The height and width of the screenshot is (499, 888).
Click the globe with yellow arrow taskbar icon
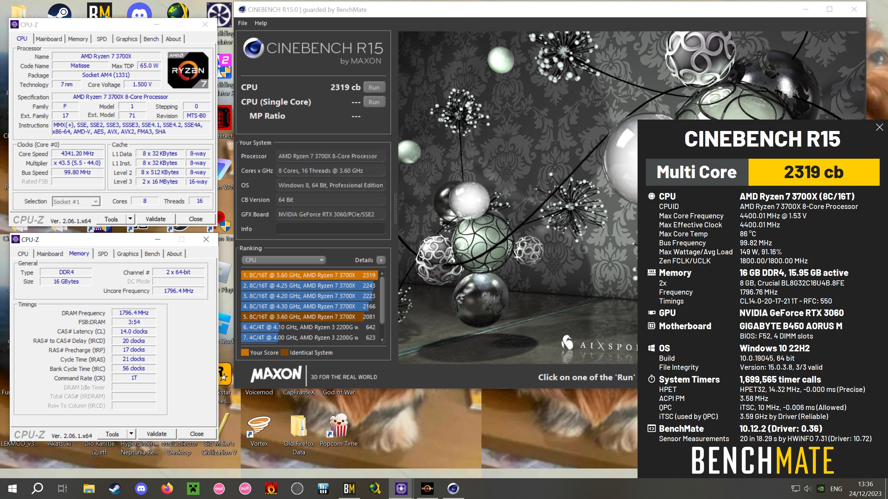[x=375, y=489]
